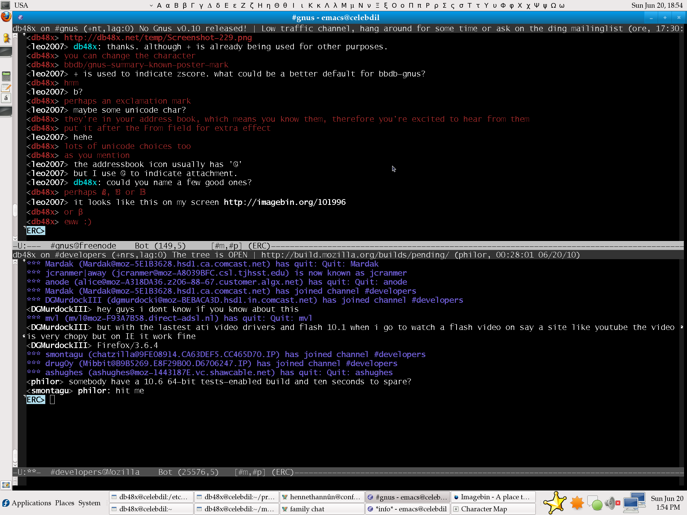
Task: Select the #gnus - emacs taskbar button
Action: point(408,497)
